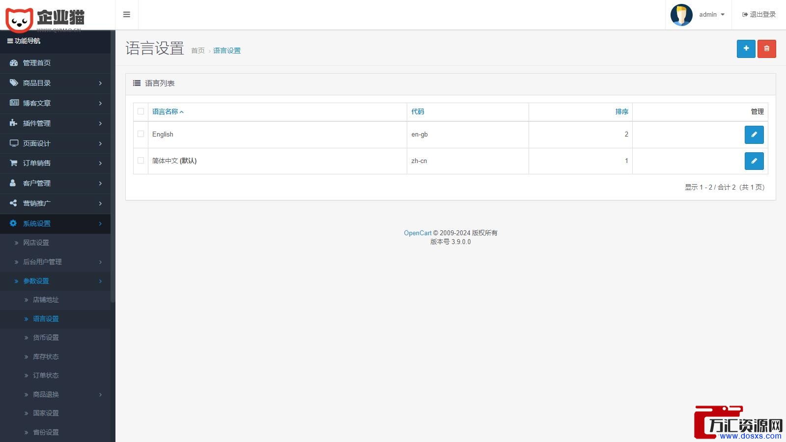This screenshot has width=786, height=442.
Task: Click the red trash delete button
Action: 766,49
